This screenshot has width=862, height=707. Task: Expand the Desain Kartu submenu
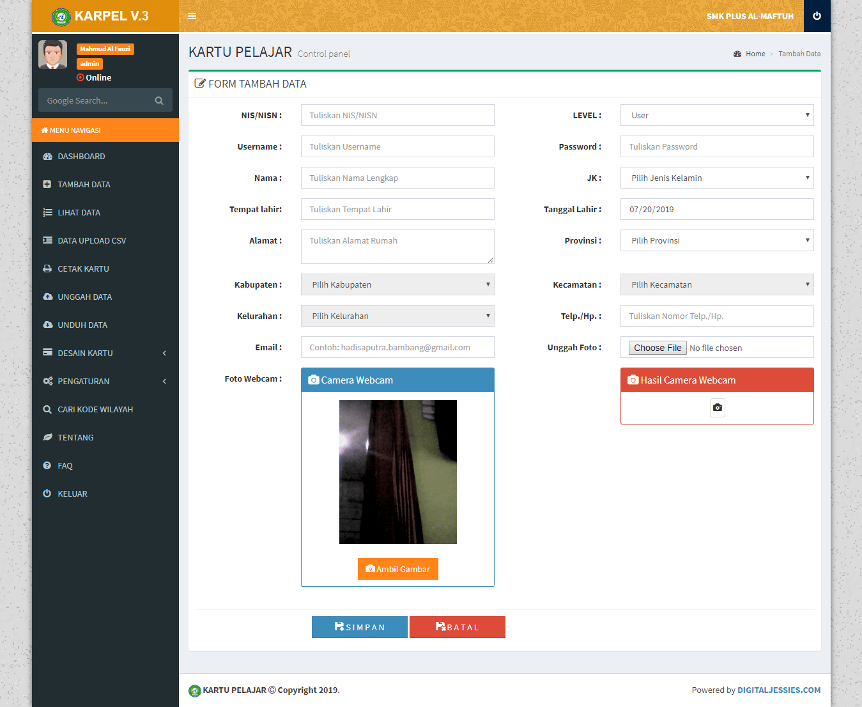(105, 353)
